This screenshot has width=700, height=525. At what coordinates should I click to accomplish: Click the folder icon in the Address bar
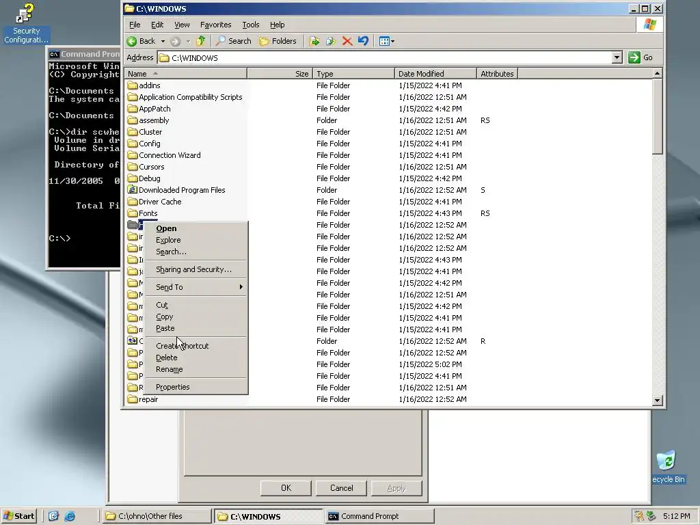click(164, 57)
